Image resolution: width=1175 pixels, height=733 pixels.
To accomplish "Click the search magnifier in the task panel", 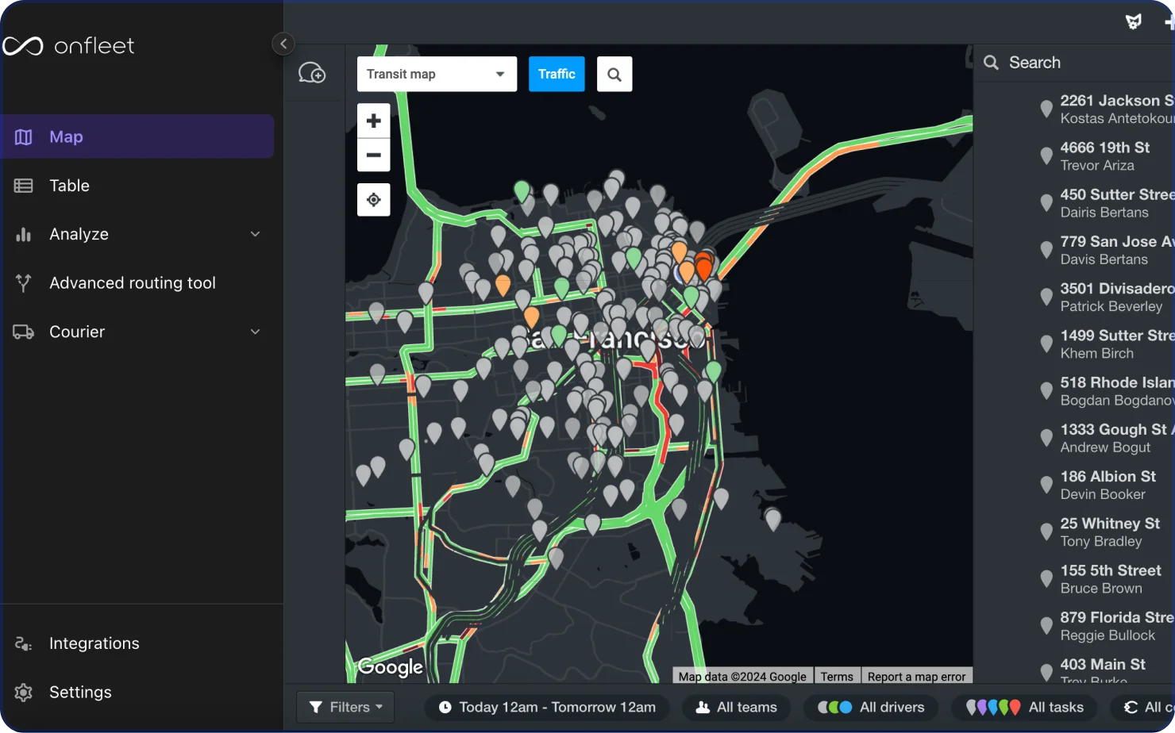I will click(991, 63).
